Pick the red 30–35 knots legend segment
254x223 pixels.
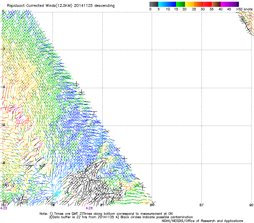tap(207, 4)
